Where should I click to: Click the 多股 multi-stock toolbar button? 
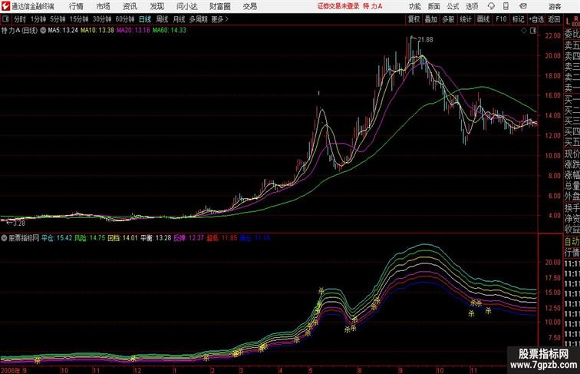[448, 19]
